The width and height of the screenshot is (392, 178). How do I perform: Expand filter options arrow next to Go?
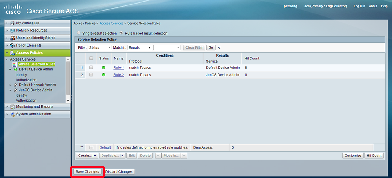click(219, 47)
